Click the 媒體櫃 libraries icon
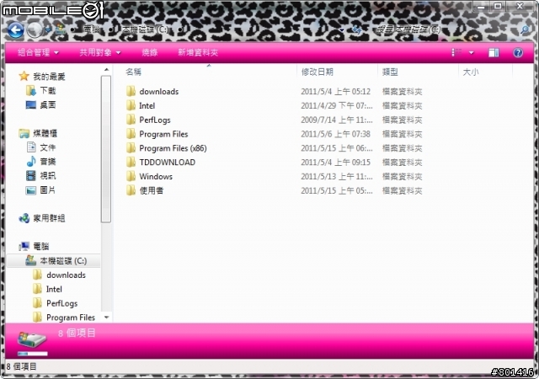This screenshot has height=379, width=539. 24,133
